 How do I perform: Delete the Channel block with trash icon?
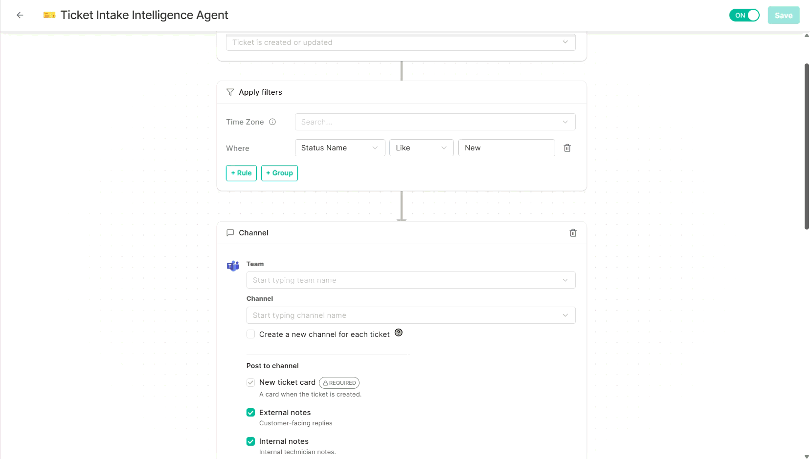coord(573,233)
